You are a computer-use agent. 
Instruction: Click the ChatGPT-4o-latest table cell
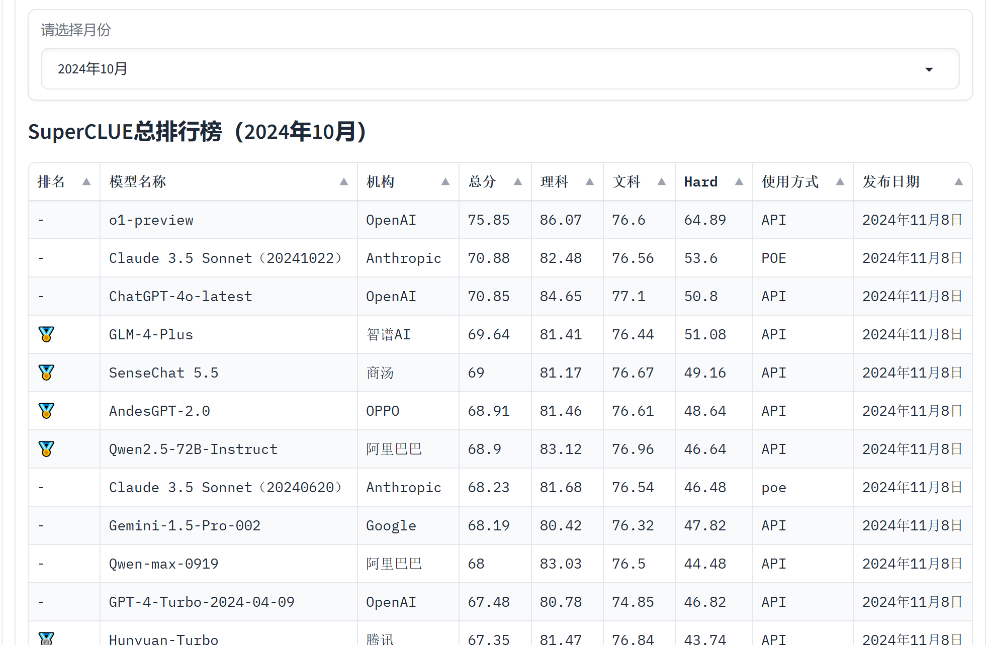coord(181,297)
